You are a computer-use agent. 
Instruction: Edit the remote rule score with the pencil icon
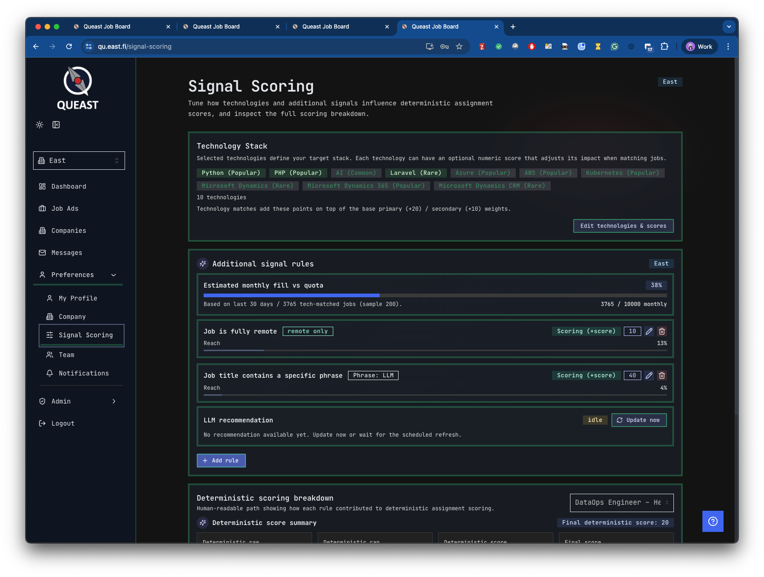(x=649, y=331)
